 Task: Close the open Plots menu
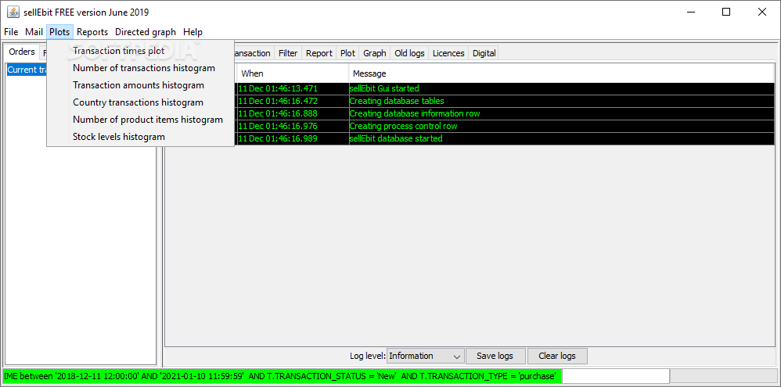click(59, 32)
